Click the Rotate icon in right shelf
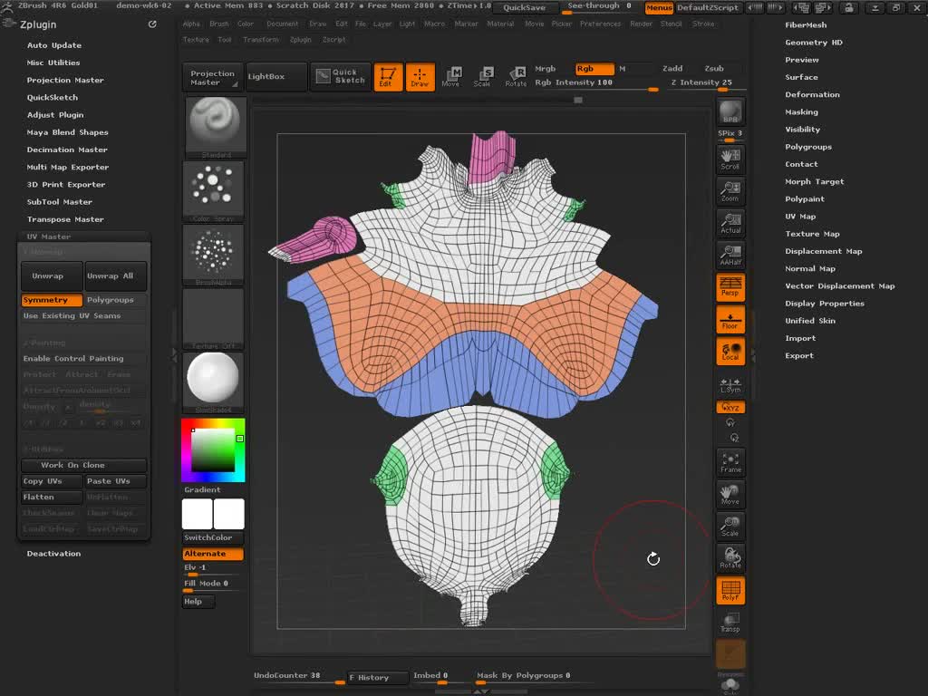The height and width of the screenshot is (696, 928). [730, 558]
